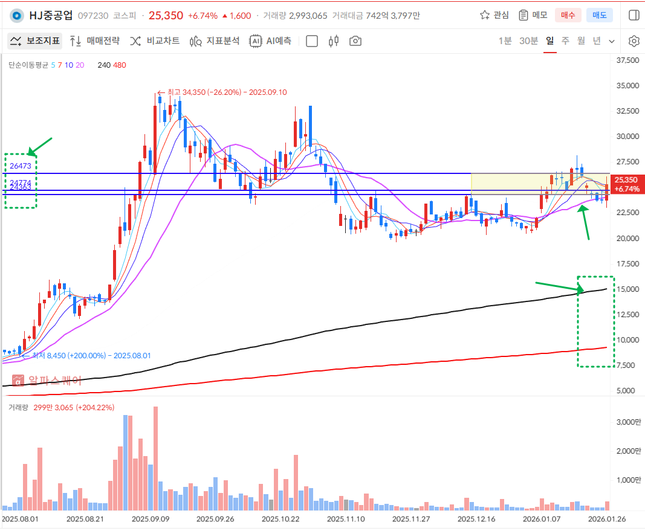This screenshot has width=645, height=531.
Task: Click the candlestick chart type icon
Action: pos(333,41)
